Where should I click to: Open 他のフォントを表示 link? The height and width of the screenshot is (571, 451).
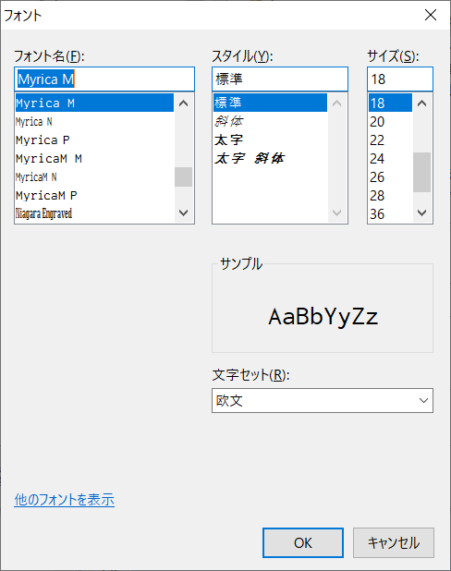[x=65, y=500]
